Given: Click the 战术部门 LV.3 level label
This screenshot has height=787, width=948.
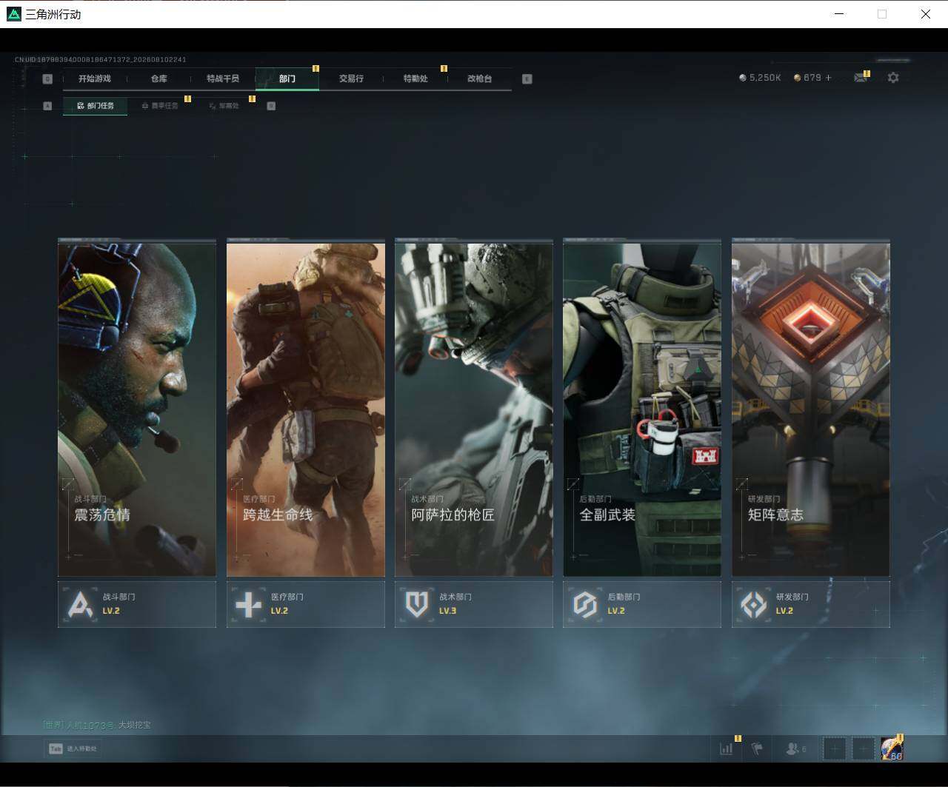Looking at the screenshot, I should click(448, 612).
